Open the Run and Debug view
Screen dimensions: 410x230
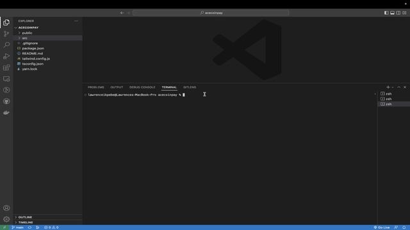(x=6, y=56)
